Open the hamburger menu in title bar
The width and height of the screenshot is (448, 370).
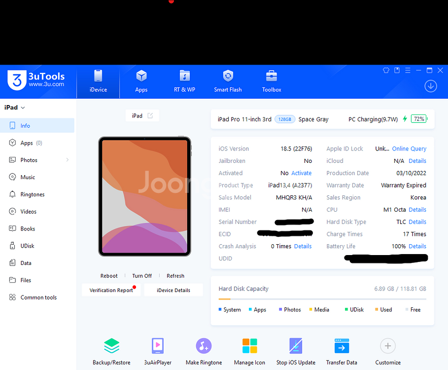408,71
